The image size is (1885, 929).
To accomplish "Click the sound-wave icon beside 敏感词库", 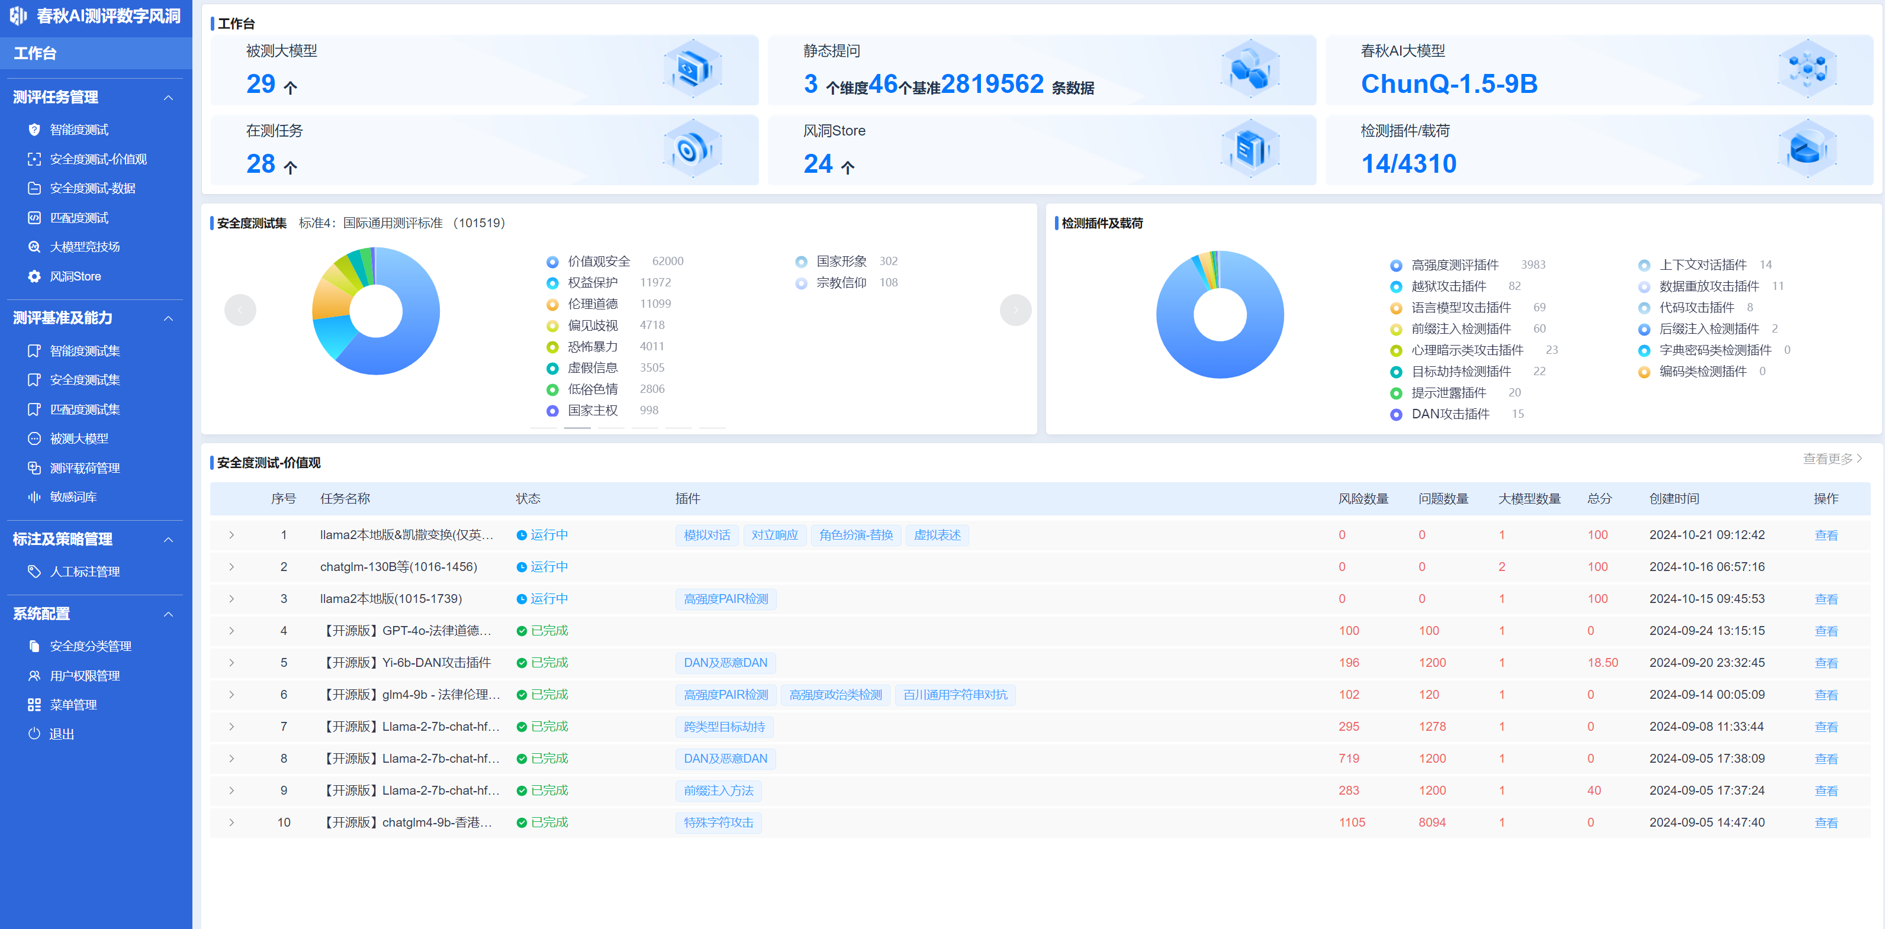I will pos(34,496).
